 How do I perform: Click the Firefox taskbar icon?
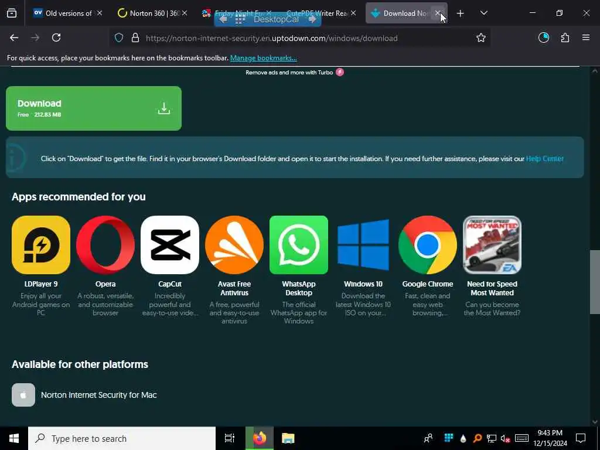tap(260, 438)
